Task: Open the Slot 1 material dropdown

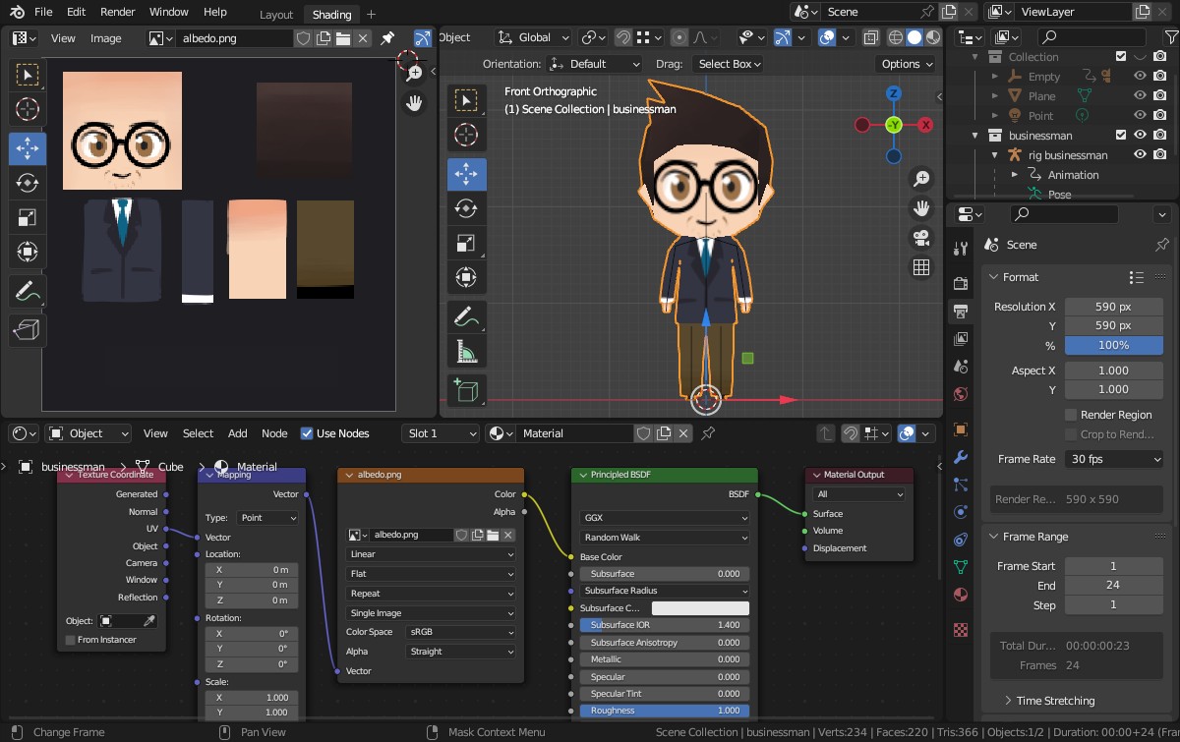Action: (x=441, y=433)
